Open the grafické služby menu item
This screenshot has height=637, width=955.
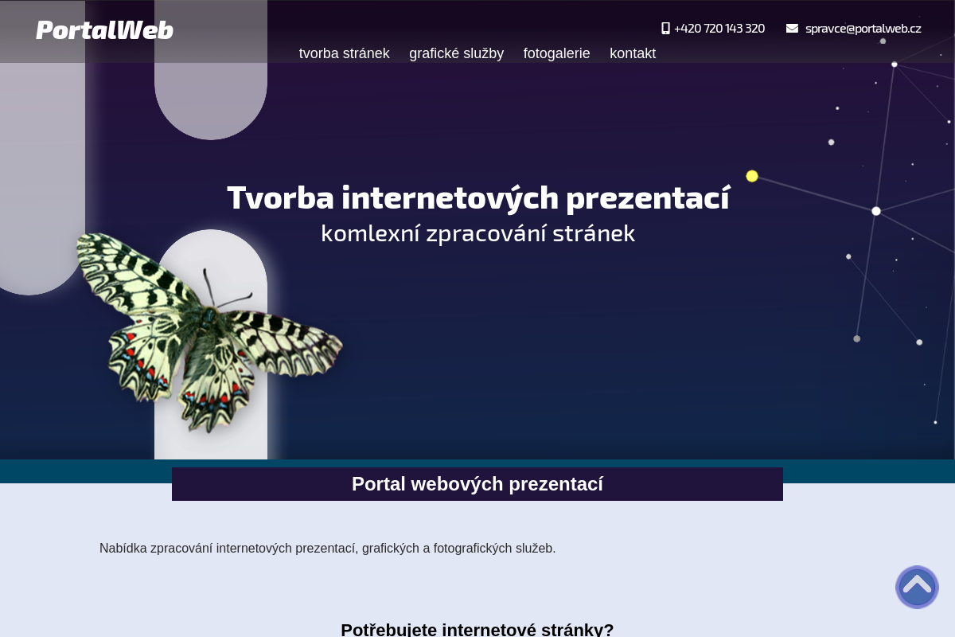pyautogui.click(x=456, y=53)
